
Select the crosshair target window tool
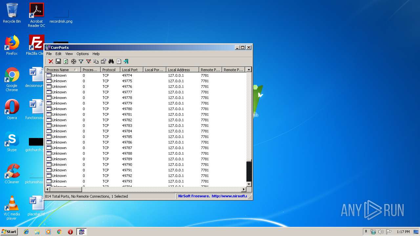(73, 61)
